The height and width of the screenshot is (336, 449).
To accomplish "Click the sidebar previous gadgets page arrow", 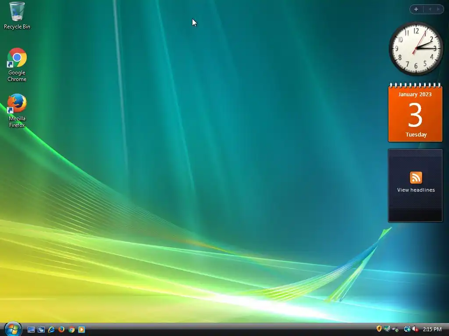I will tap(430, 9).
